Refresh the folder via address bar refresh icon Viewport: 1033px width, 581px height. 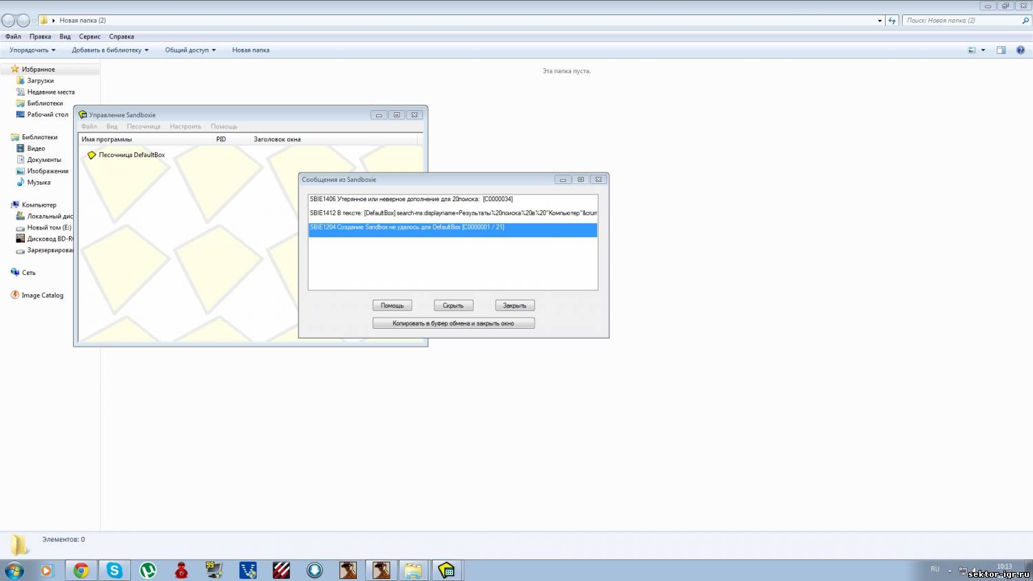[893, 21]
